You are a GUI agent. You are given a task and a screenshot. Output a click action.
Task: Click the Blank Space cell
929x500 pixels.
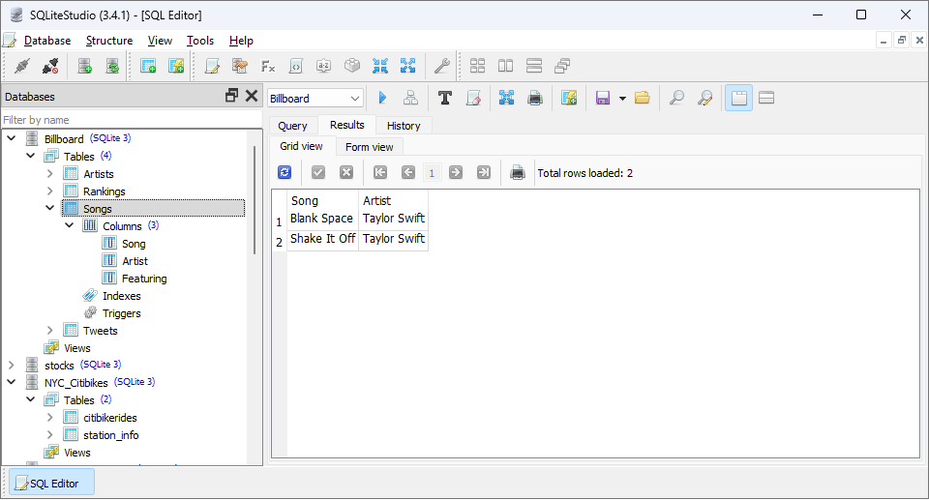[x=321, y=218]
